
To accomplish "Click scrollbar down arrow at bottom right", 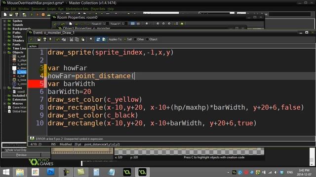I will pyautogui.click(x=312, y=164).
